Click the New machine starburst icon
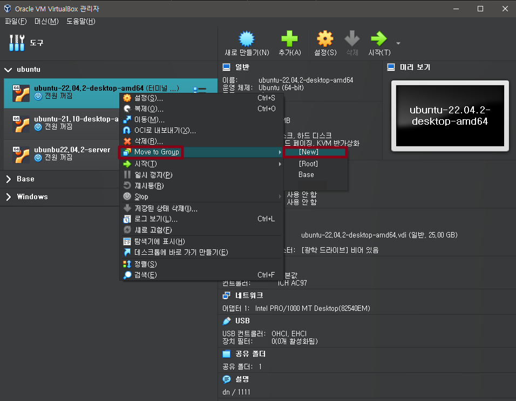The width and height of the screenshot is (516, 401). [247, 39]
